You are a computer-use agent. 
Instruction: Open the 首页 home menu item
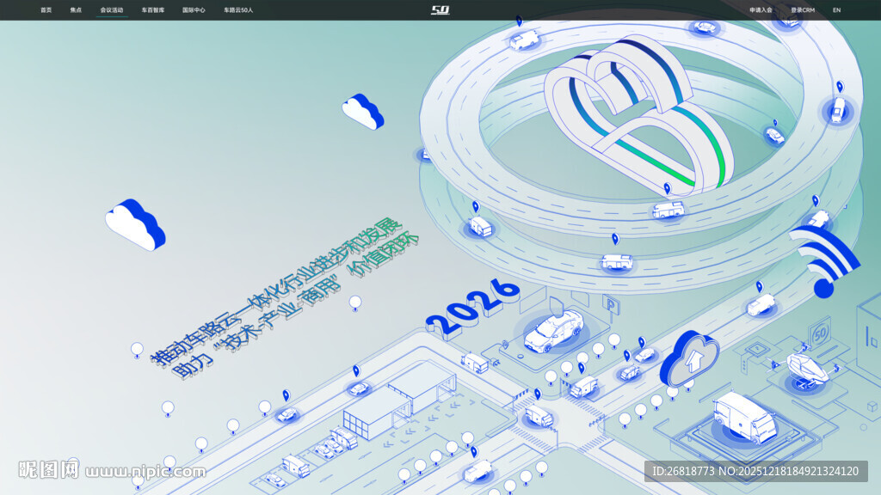point(46,10)
